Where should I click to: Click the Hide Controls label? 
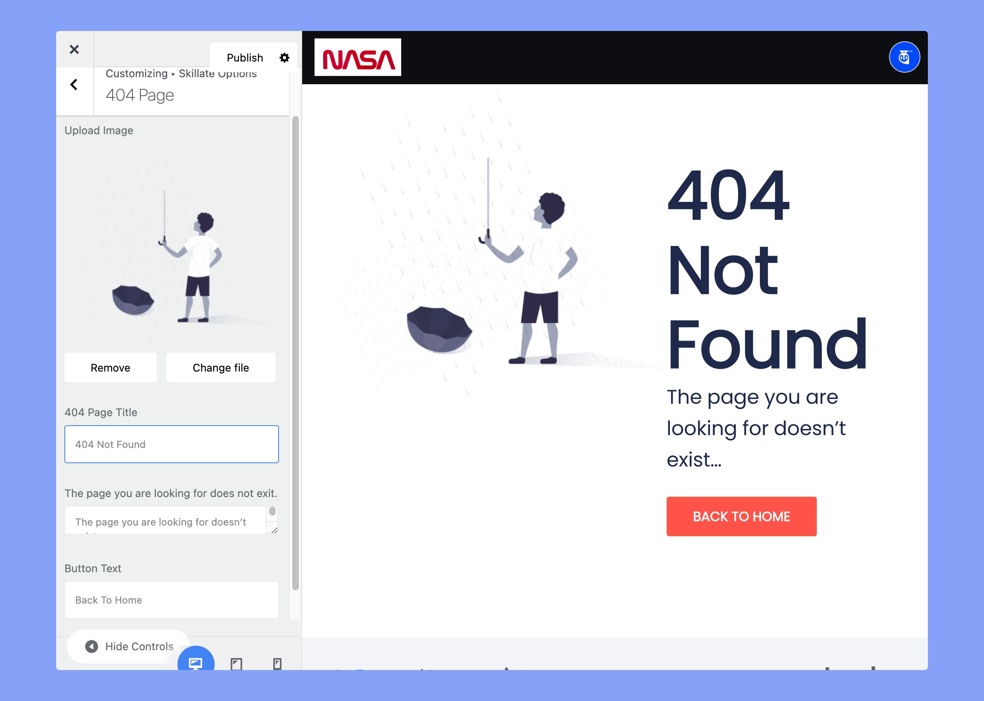140,646
